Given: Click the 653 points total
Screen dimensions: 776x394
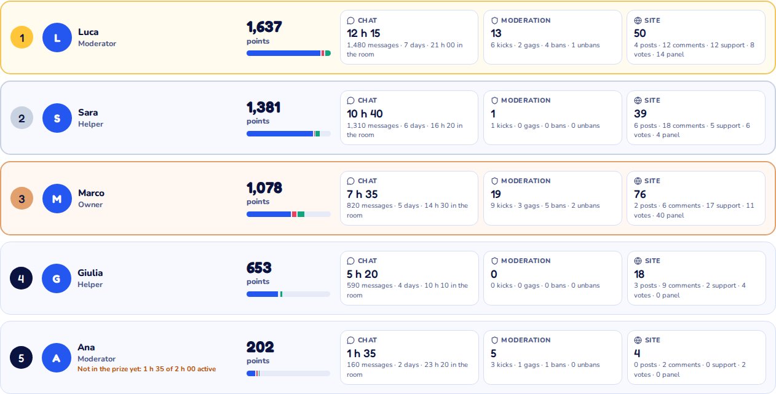Looking at the screenshot, I should (x=259, y=268).
